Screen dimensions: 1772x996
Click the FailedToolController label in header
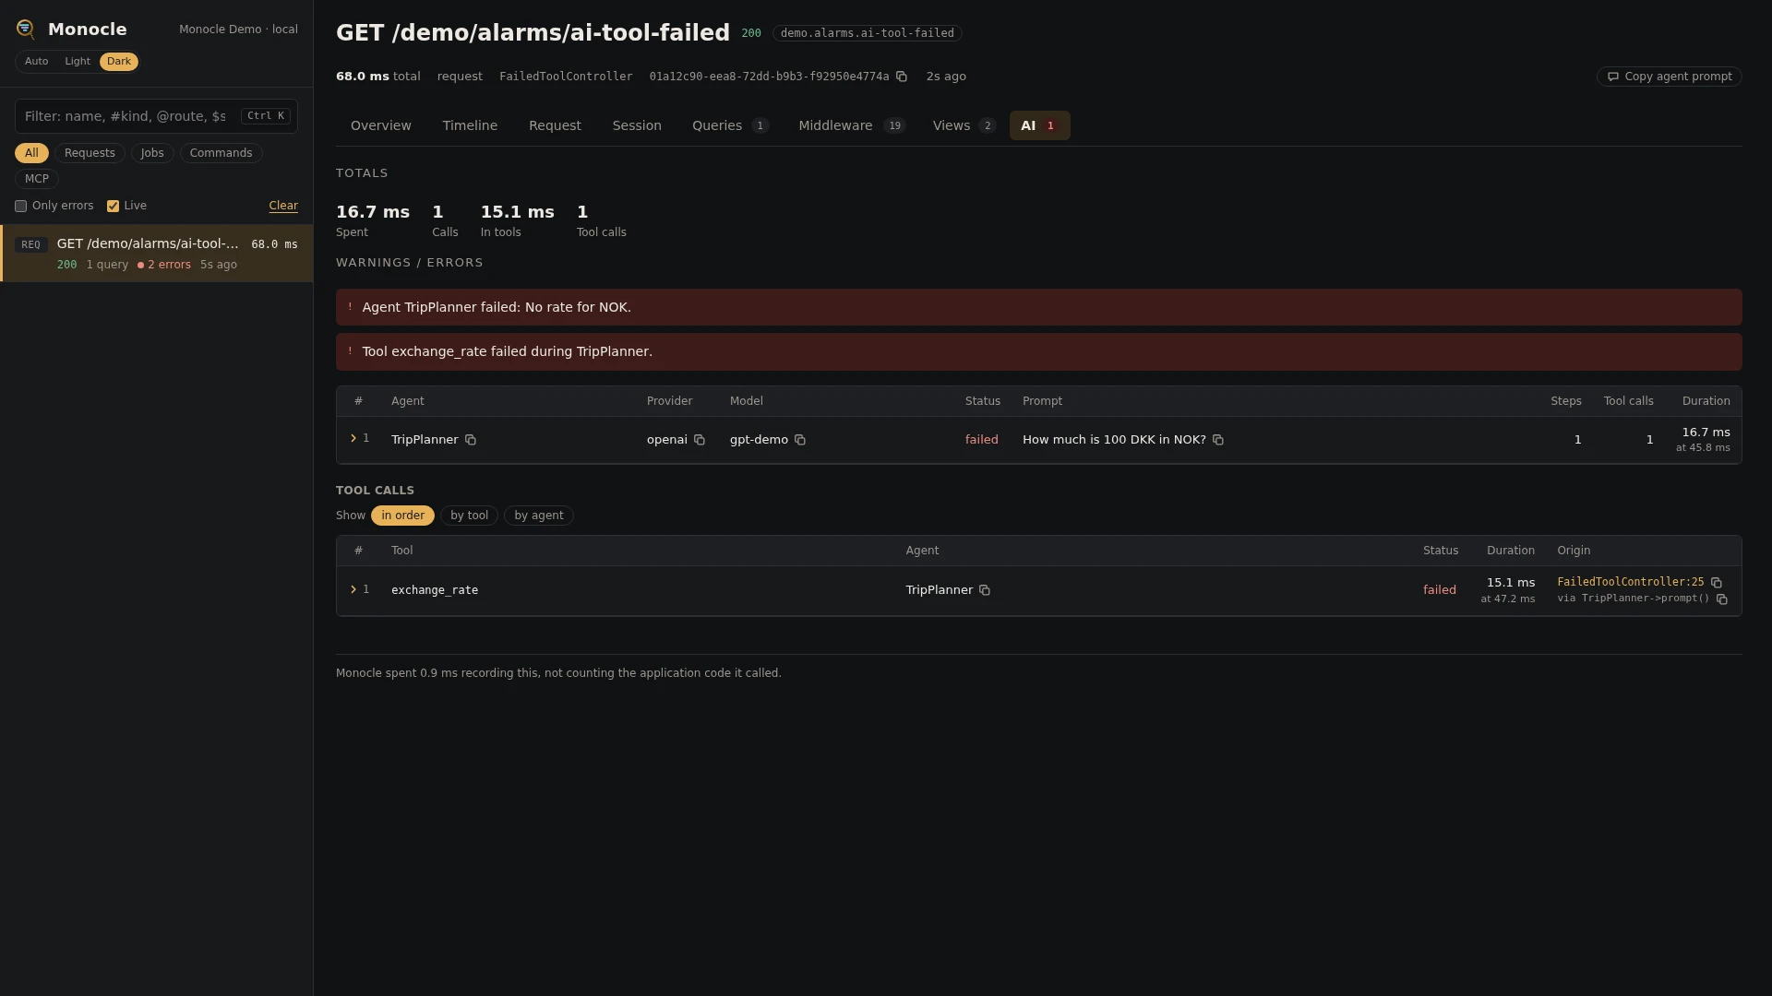(566, 77)
